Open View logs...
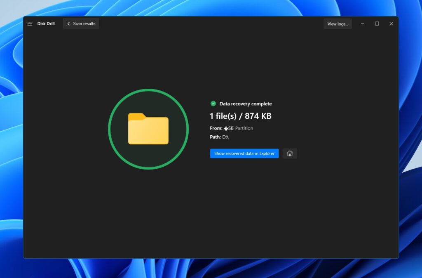The image size is (422, 278). tap(338, 24)
